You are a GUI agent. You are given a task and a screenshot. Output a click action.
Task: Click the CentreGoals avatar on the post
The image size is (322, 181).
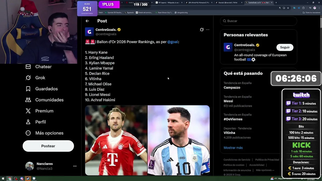click(89, 32)
